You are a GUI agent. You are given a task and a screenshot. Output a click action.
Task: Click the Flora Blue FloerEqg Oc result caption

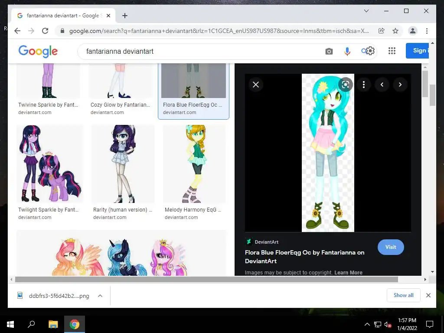193,105
